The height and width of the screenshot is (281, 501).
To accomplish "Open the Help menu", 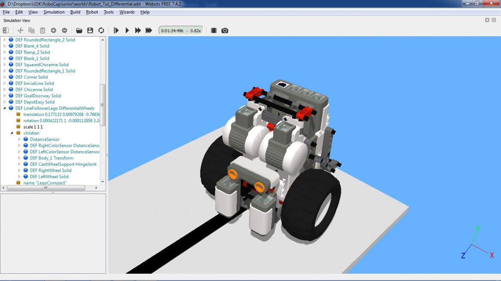I will 145,12.
